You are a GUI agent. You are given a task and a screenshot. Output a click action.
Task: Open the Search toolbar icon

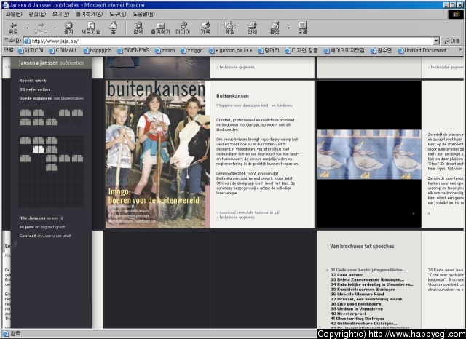point(138,28)
